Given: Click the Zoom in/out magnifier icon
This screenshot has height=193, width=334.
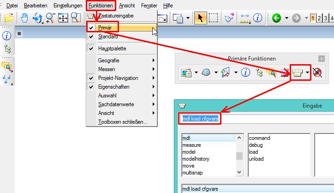Looking at the screenshot, I should 50,18.
